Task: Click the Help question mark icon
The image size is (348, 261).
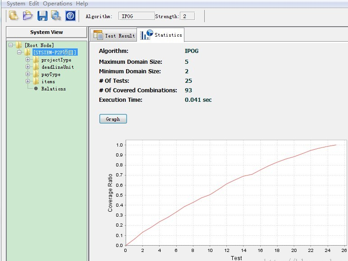Action: 70,16
